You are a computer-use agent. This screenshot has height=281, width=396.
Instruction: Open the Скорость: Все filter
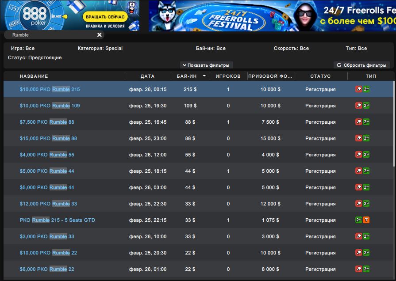(x=291, y=48)
